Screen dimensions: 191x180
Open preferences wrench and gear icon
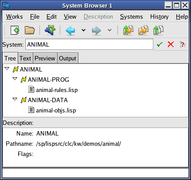point(50,30)
